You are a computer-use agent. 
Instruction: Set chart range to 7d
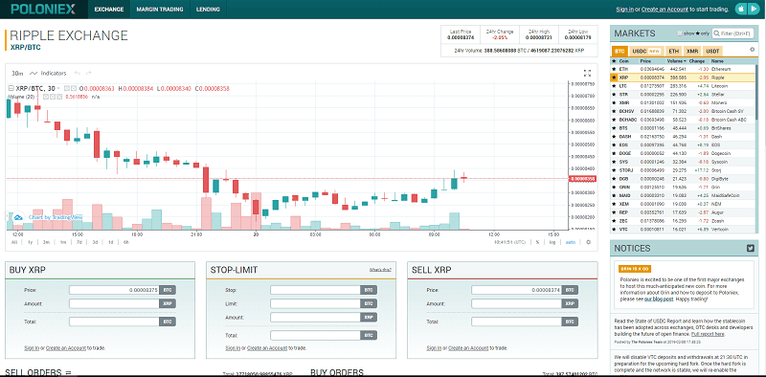(79, 242)
